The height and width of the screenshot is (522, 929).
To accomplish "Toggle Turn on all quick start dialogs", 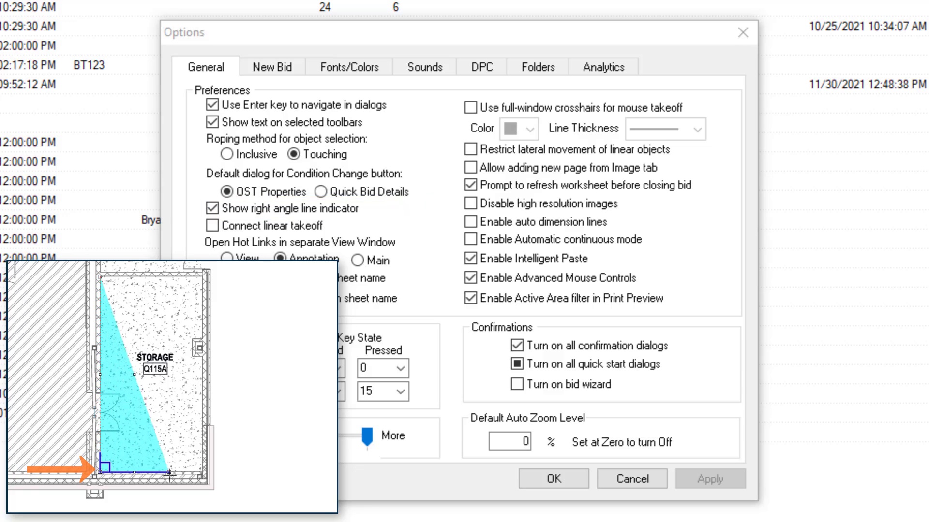I will [517, 363].
